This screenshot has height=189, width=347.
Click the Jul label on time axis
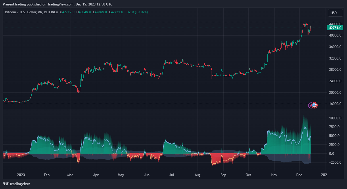[172, 175]
